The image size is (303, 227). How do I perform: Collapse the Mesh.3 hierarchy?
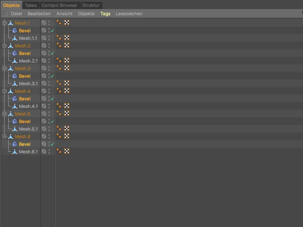[5, 68]
